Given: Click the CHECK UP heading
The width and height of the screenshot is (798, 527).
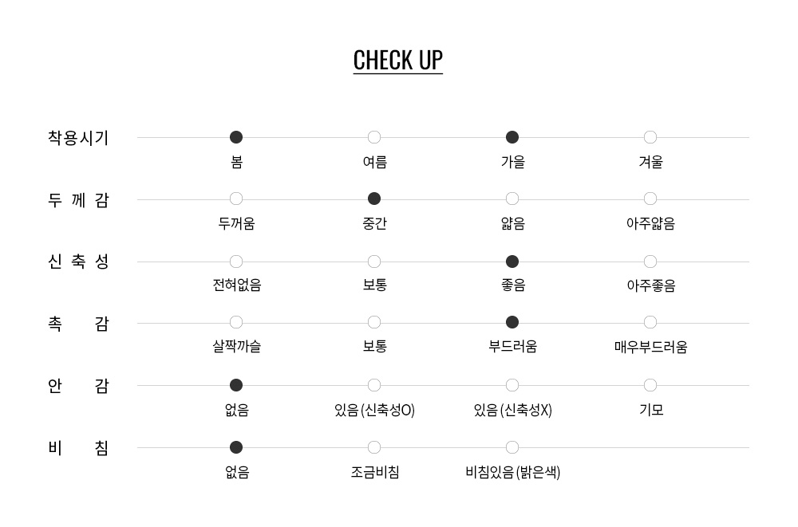Looking at the screenshot, I should point(397,61).
